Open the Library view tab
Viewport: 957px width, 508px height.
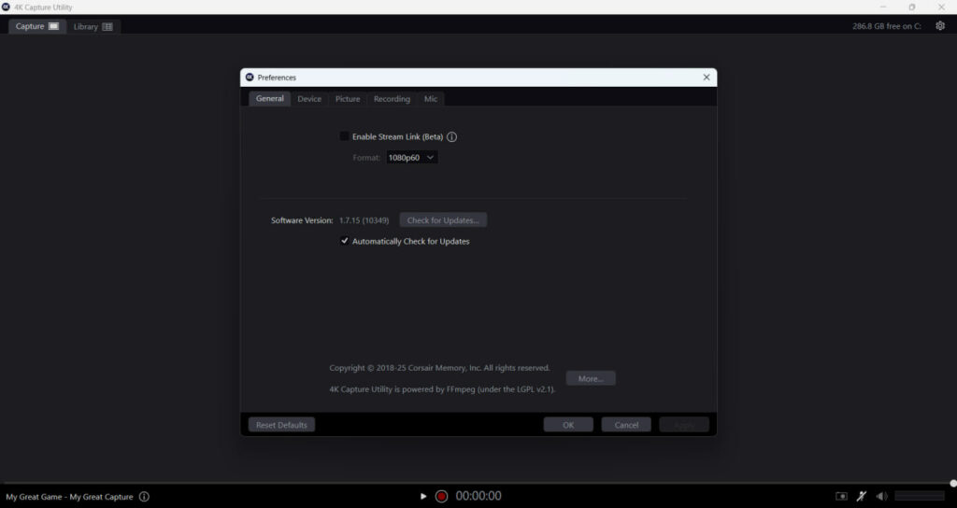(93, 27)
